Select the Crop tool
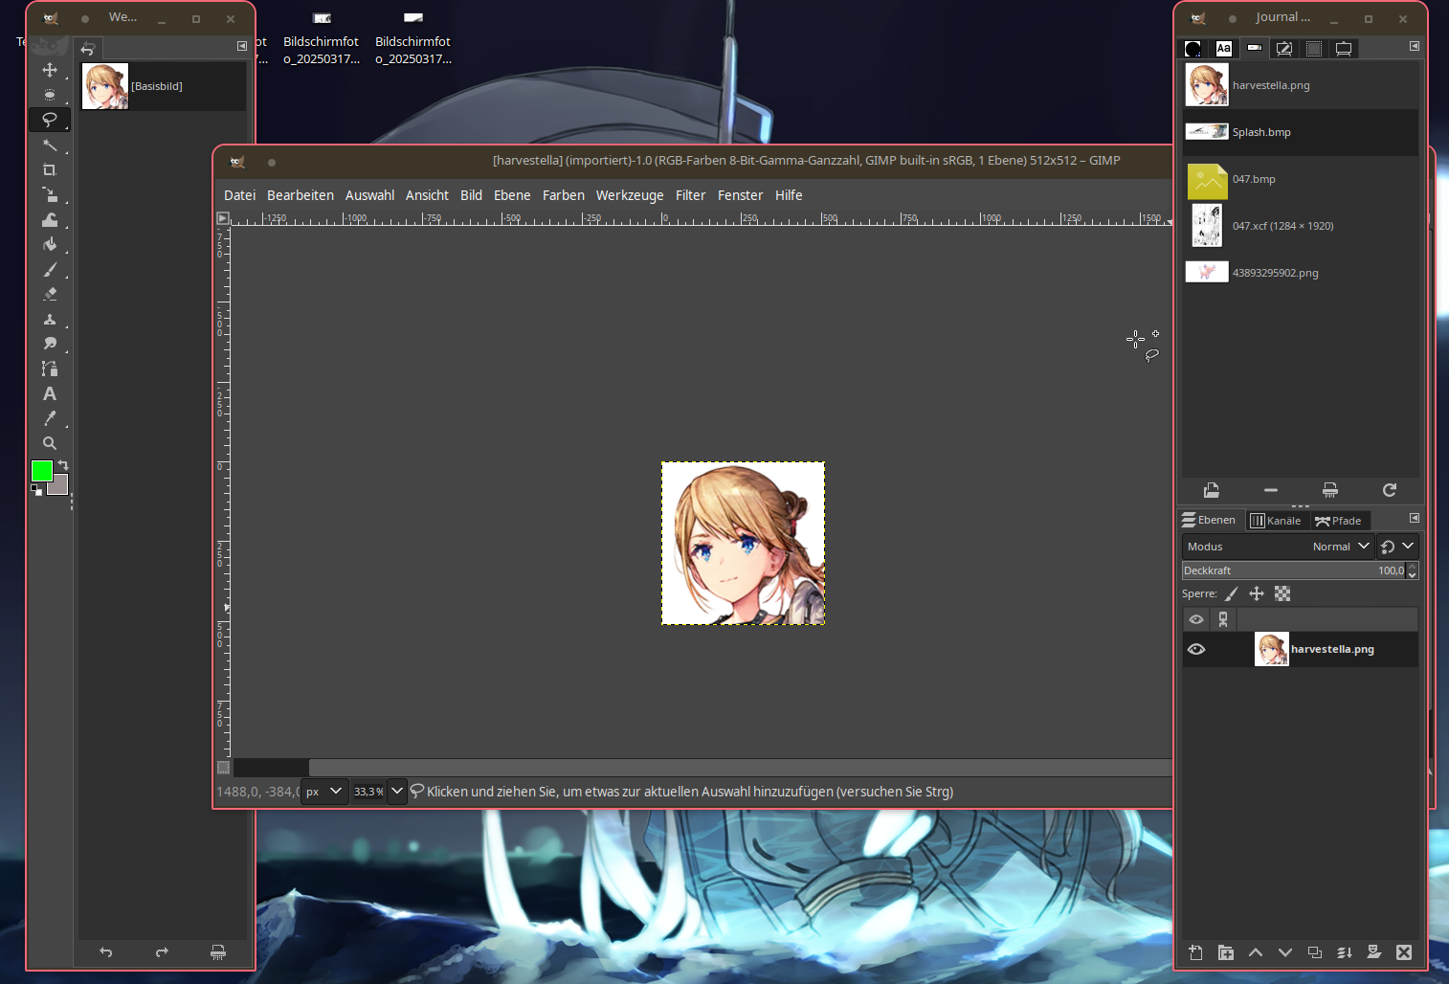This screenshot has width=1449, height=984. pos(50,169)
